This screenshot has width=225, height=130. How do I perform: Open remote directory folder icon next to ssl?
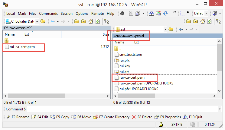[x=171, y=29]
